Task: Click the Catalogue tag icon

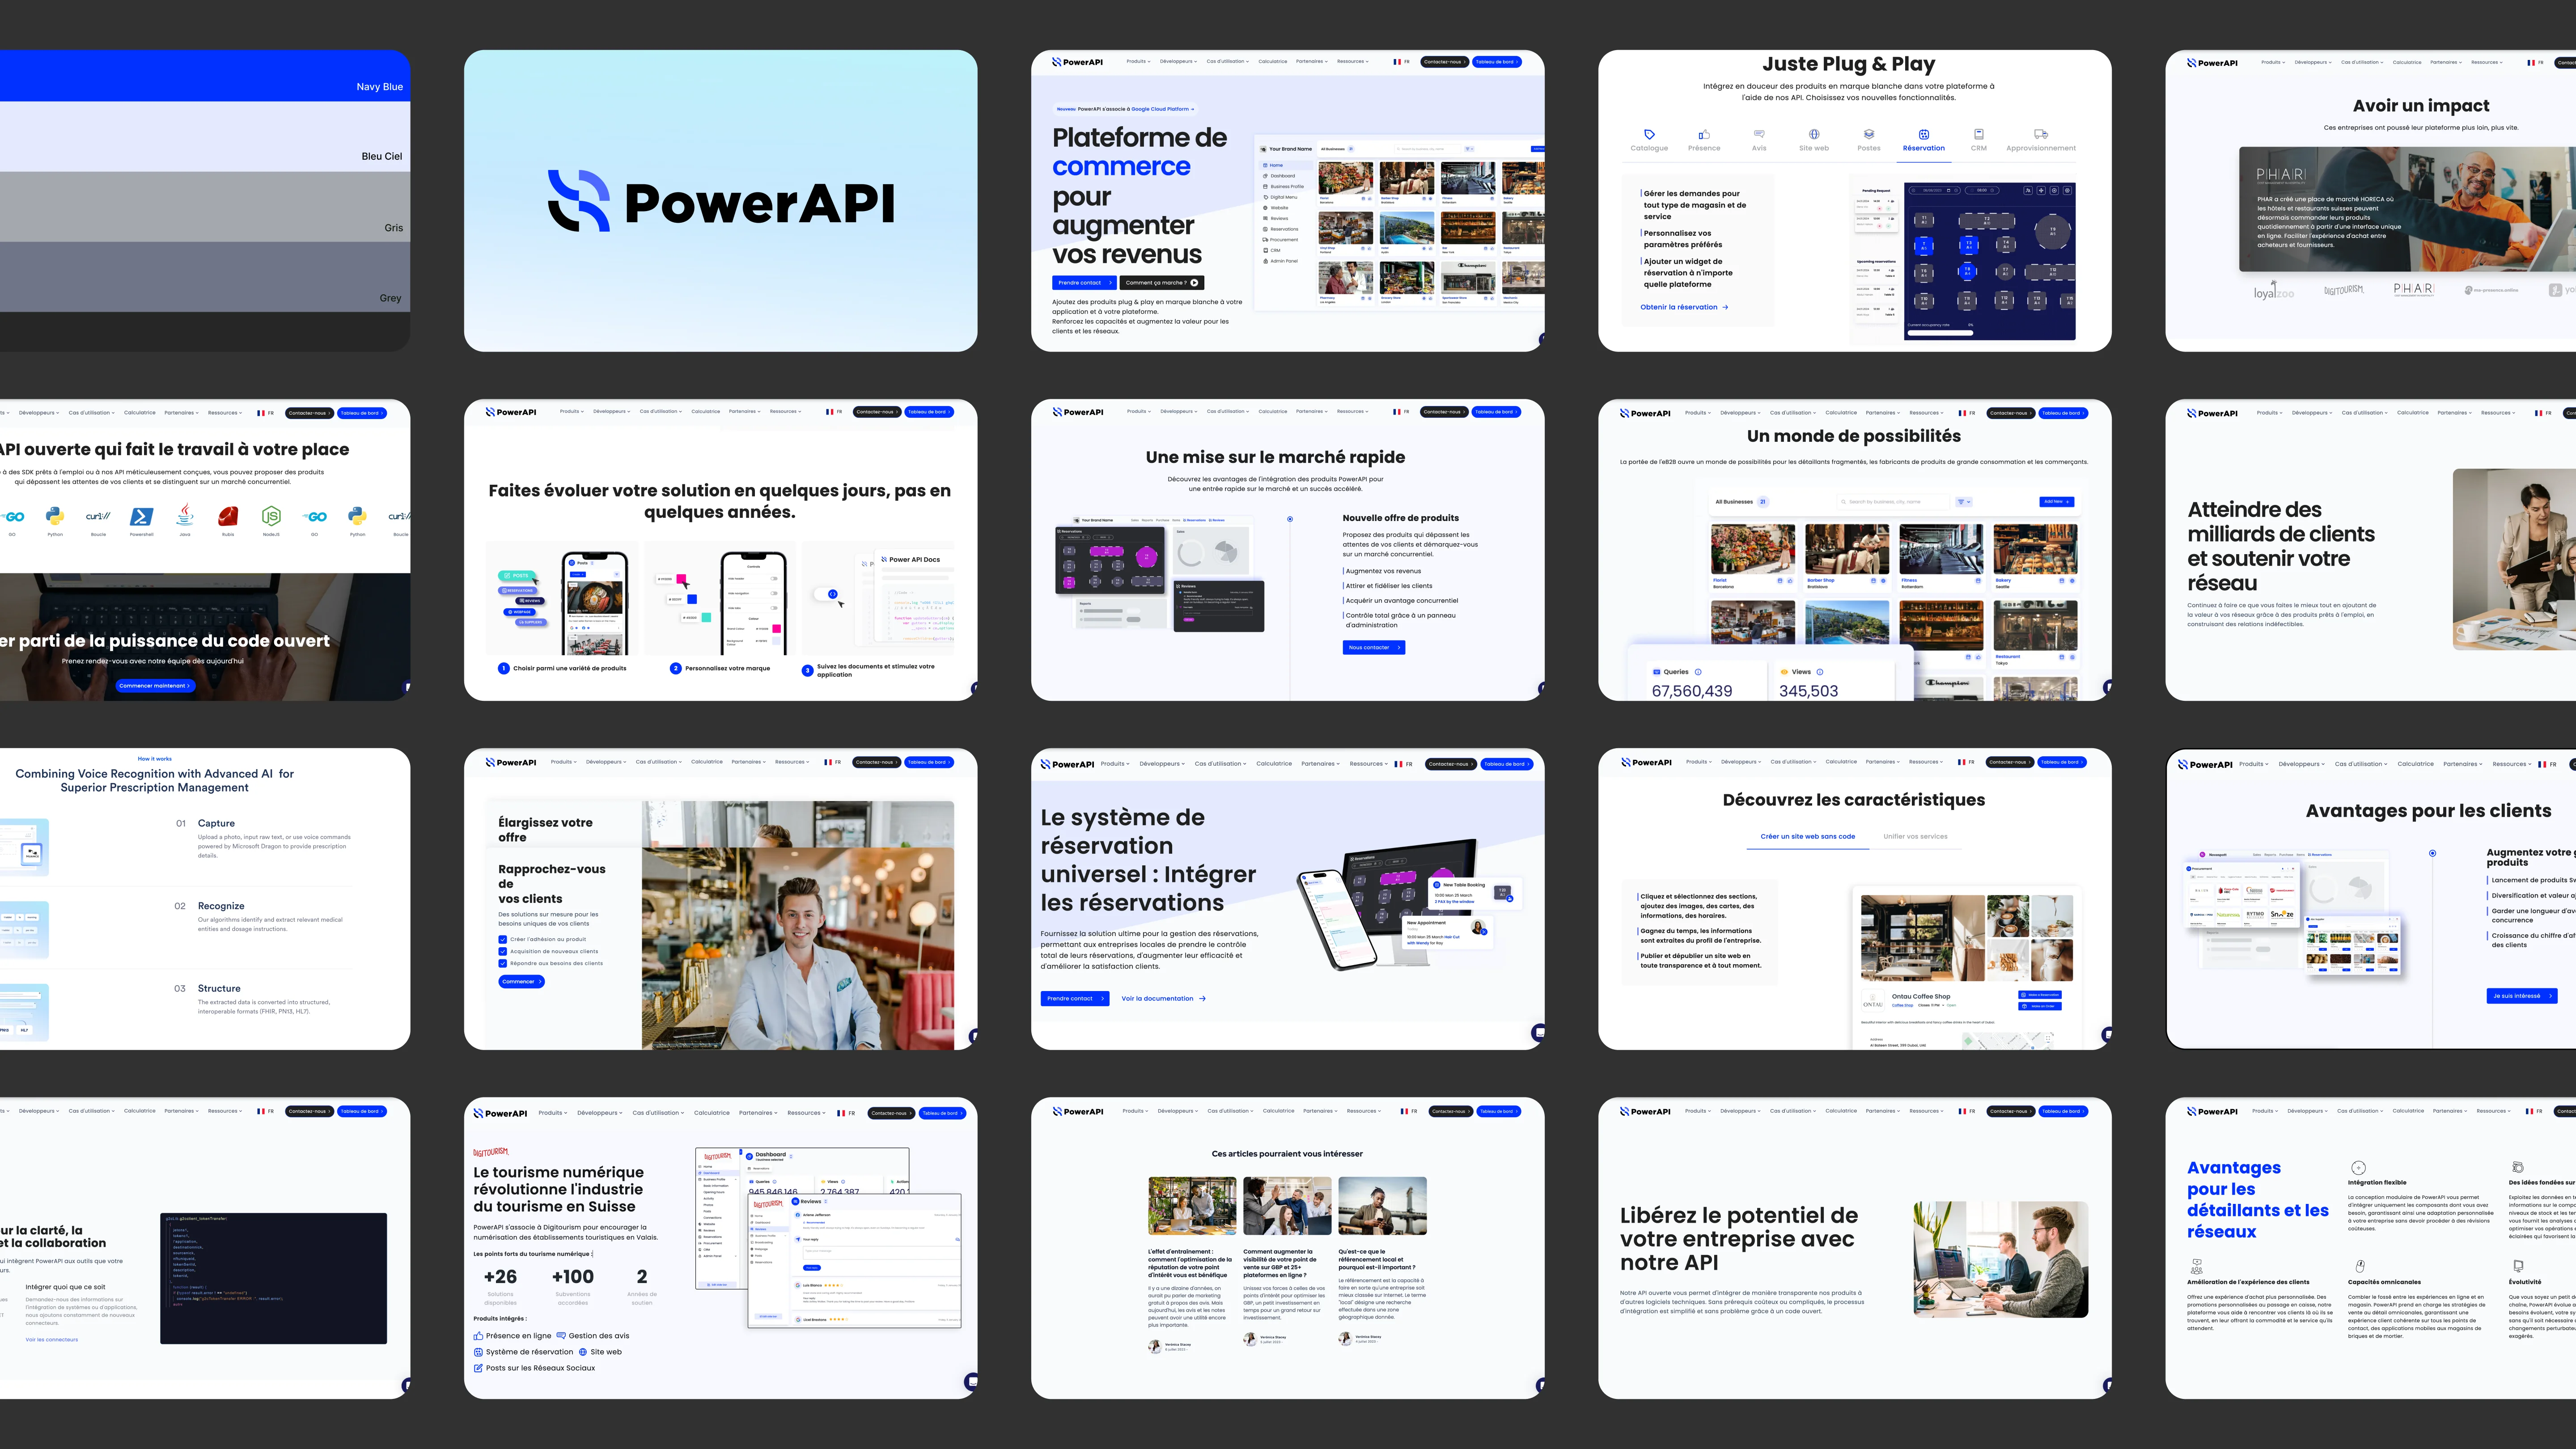Action: tap(1649, 134)
